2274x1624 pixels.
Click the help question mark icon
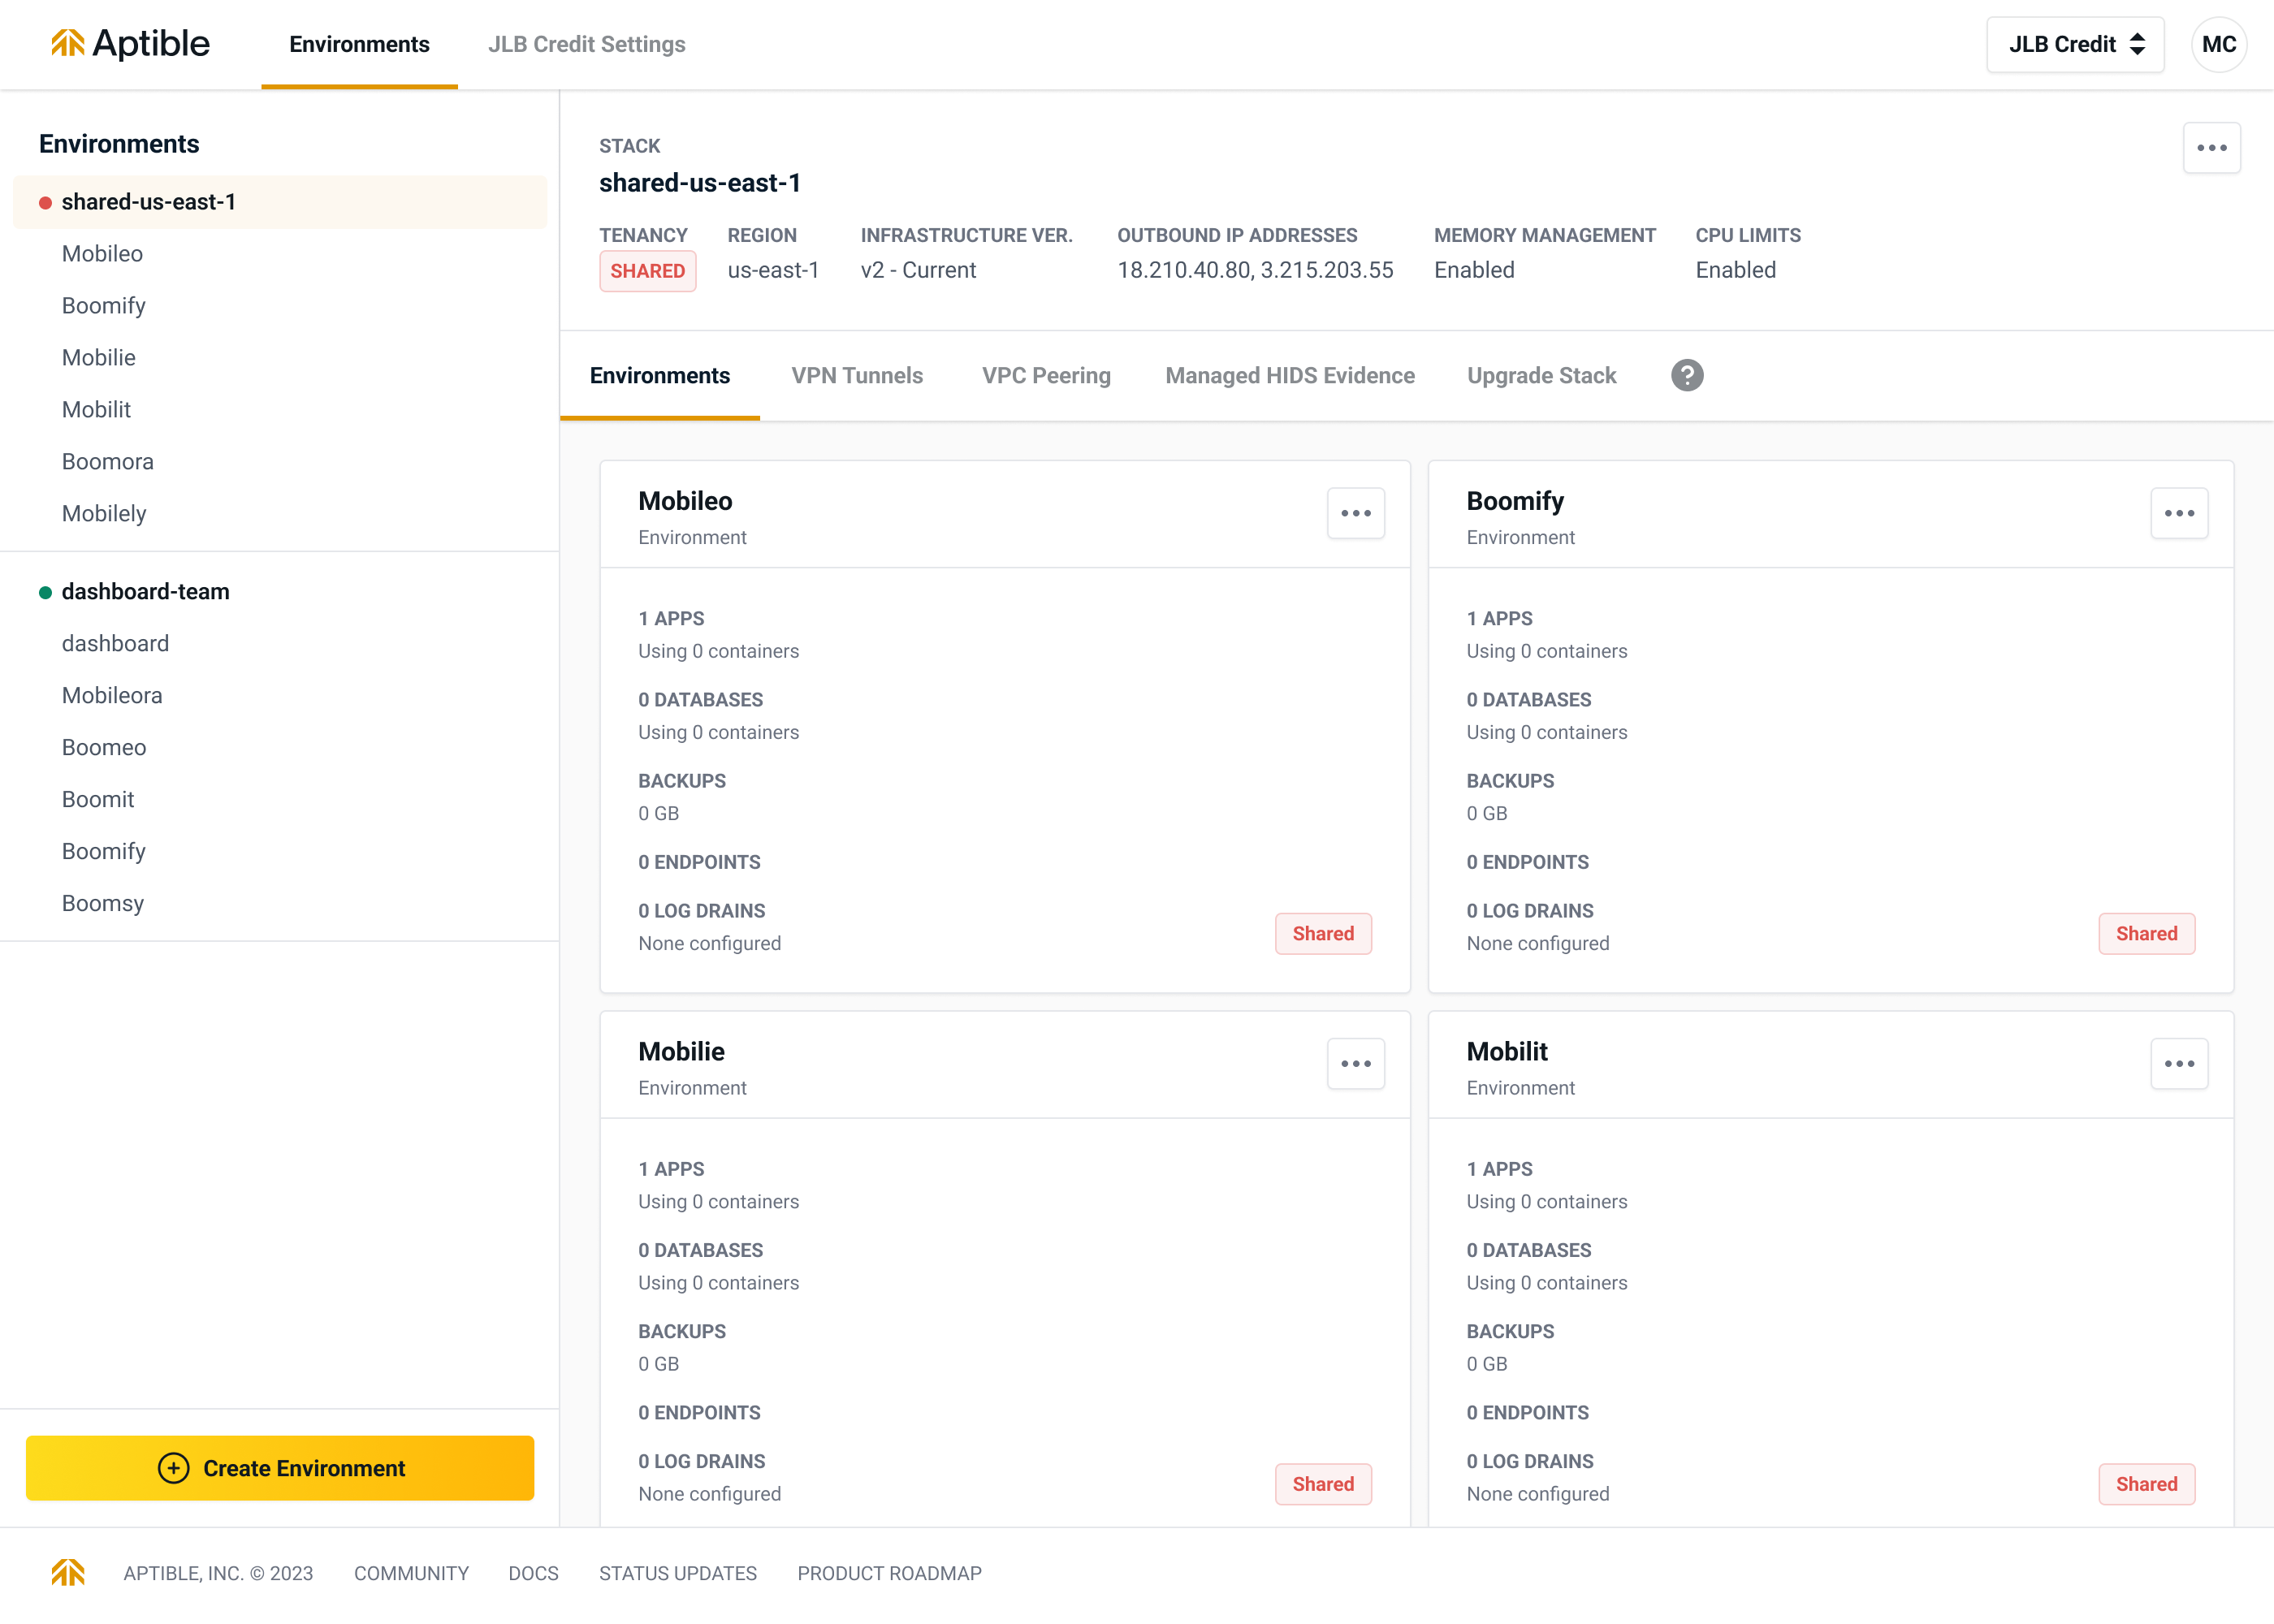click(1687, 375)
